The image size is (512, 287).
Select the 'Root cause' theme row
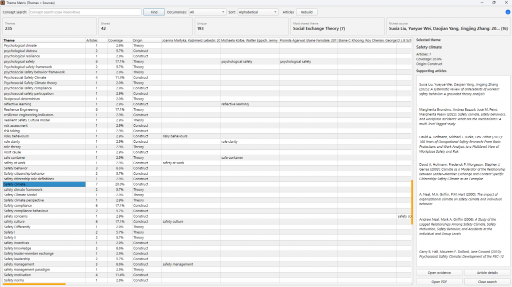point(44,152)
